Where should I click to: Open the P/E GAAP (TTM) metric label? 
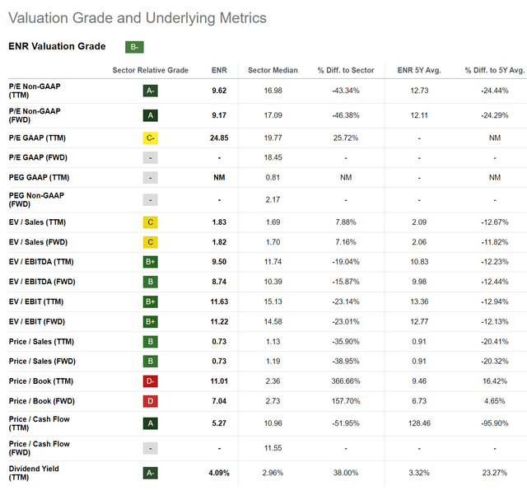click(x=37, y=138)
